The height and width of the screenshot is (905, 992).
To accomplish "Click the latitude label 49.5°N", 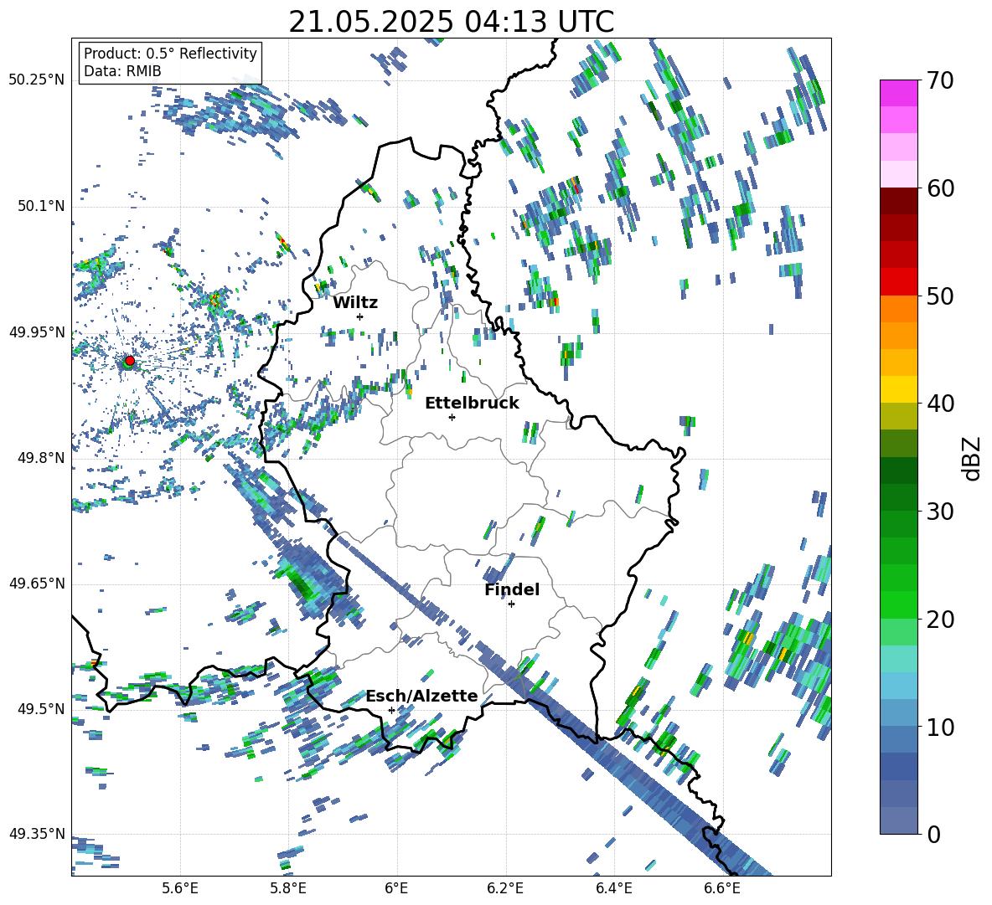I will pos(40,708).
